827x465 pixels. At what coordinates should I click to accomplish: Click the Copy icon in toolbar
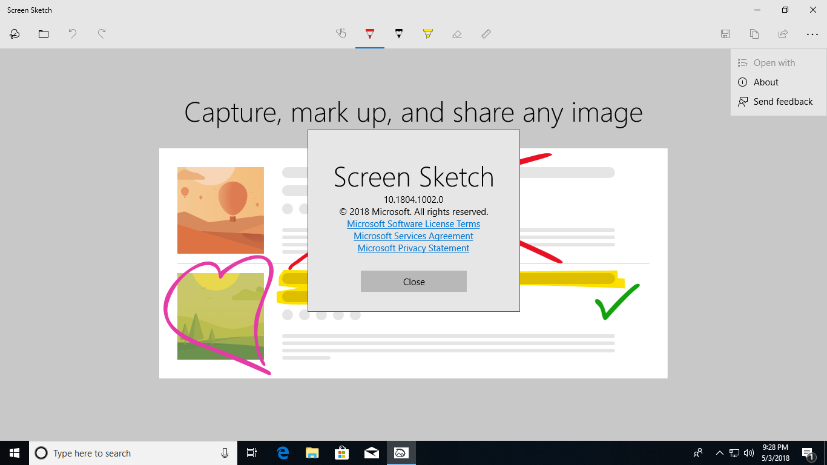click(754, 34)
